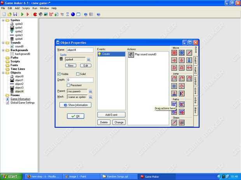Add a room from main toolbar
This screenshot has width=241, height=180.
click(x=79, y=14)
